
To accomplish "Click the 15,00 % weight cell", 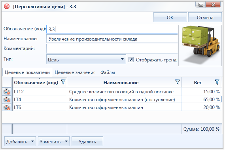I will (x=201, y=91).
